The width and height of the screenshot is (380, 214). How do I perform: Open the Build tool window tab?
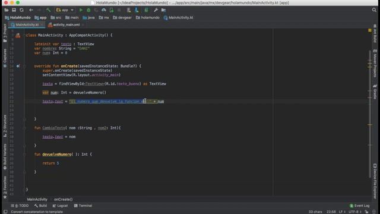click(x=40, y=206)
